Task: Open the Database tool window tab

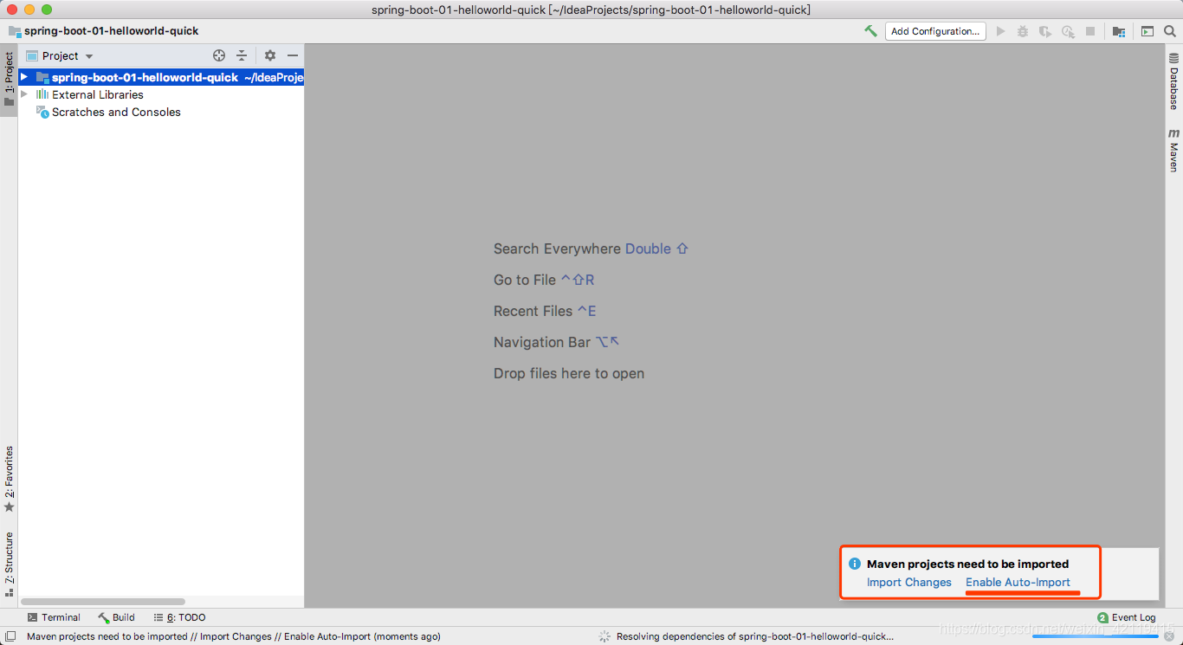Action: [x=1174, y=82]
